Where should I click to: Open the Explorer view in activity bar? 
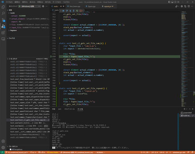3,7
